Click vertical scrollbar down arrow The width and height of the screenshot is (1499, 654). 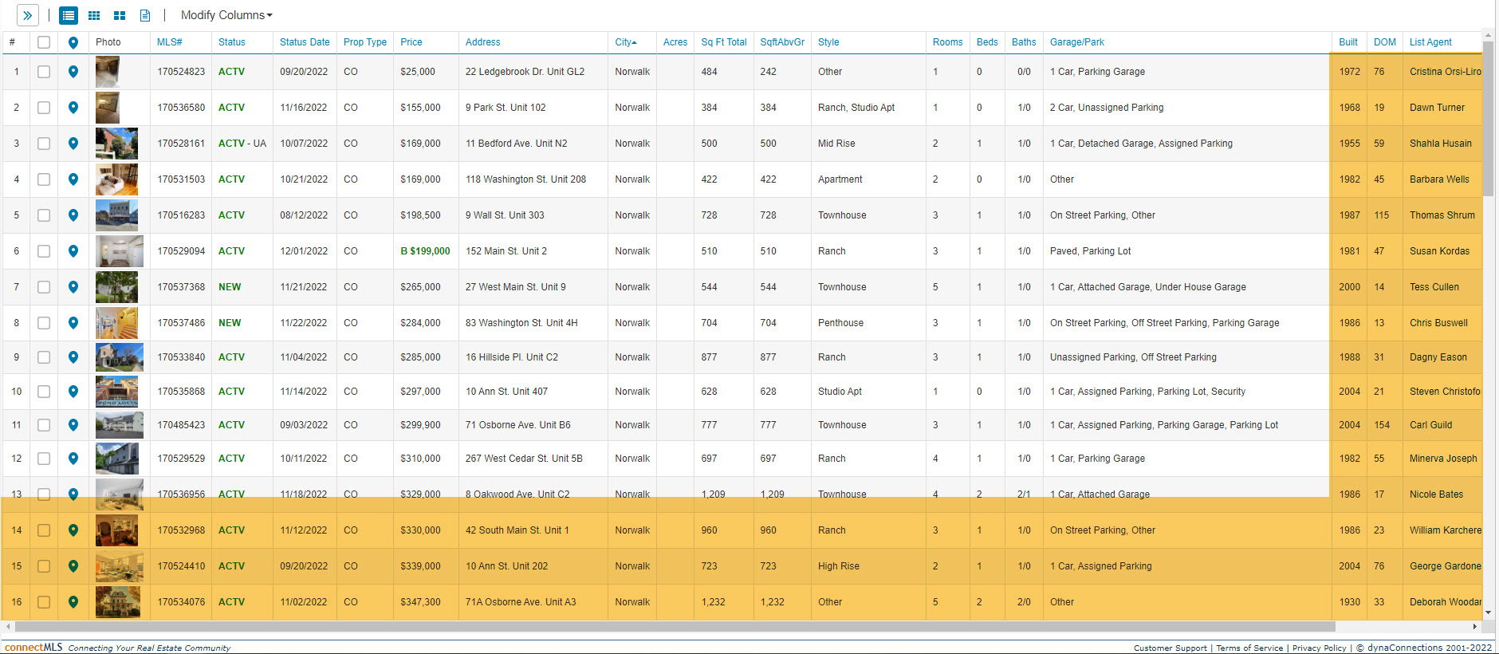[x=1488, y=613]
